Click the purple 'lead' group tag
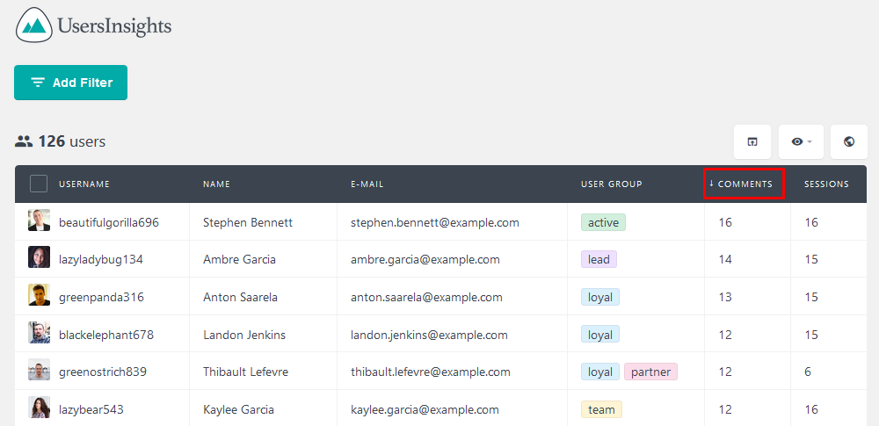Viewport: 879px width, 426px height. [x=599, y=259]
